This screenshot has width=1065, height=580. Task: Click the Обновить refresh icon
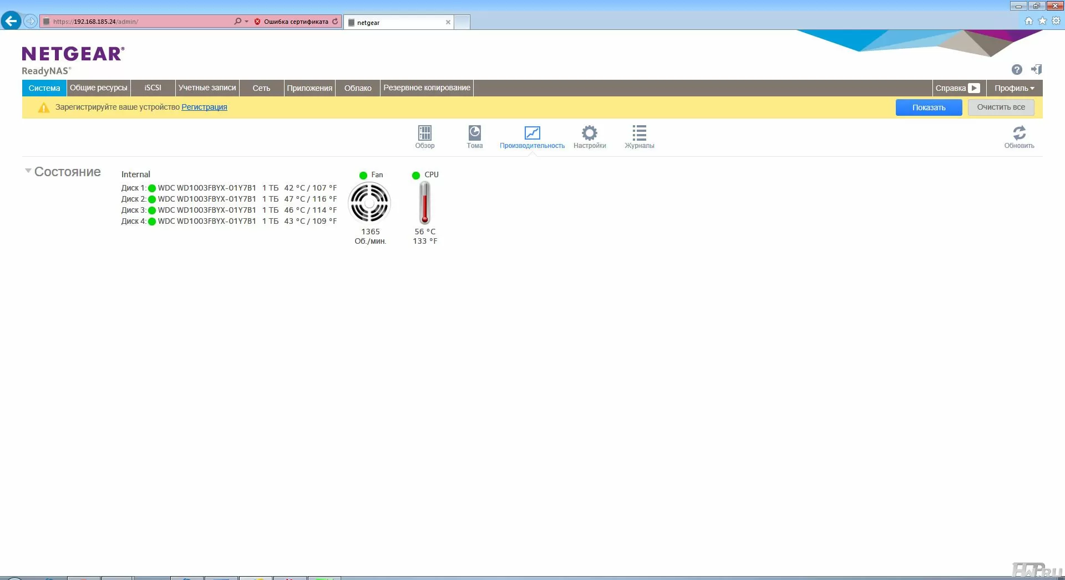click(x=1019, y=136)
